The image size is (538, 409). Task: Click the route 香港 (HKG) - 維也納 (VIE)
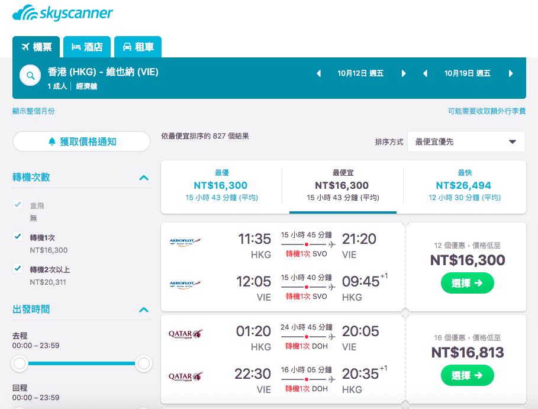point(103,72)
